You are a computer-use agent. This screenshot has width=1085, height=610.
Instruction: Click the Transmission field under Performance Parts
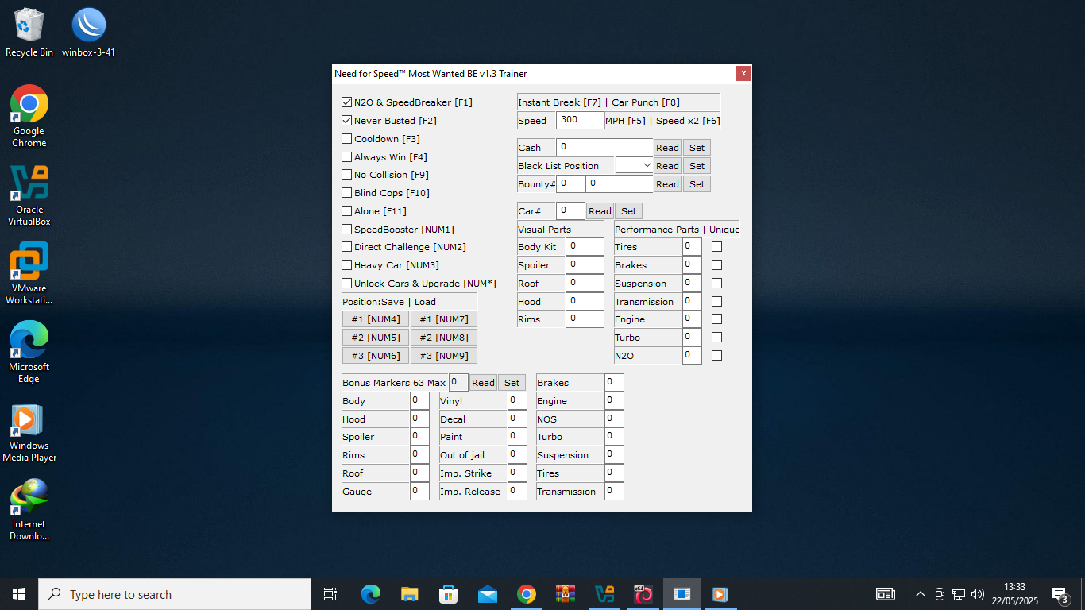[692, 301]
